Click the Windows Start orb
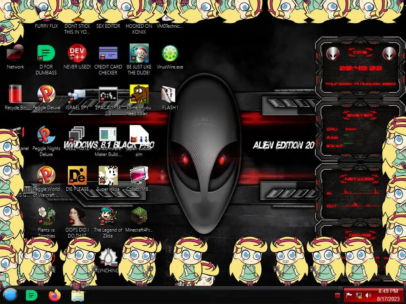Viewport: 406px width, 304px height. pyautogui.click(x=10, y=295)
